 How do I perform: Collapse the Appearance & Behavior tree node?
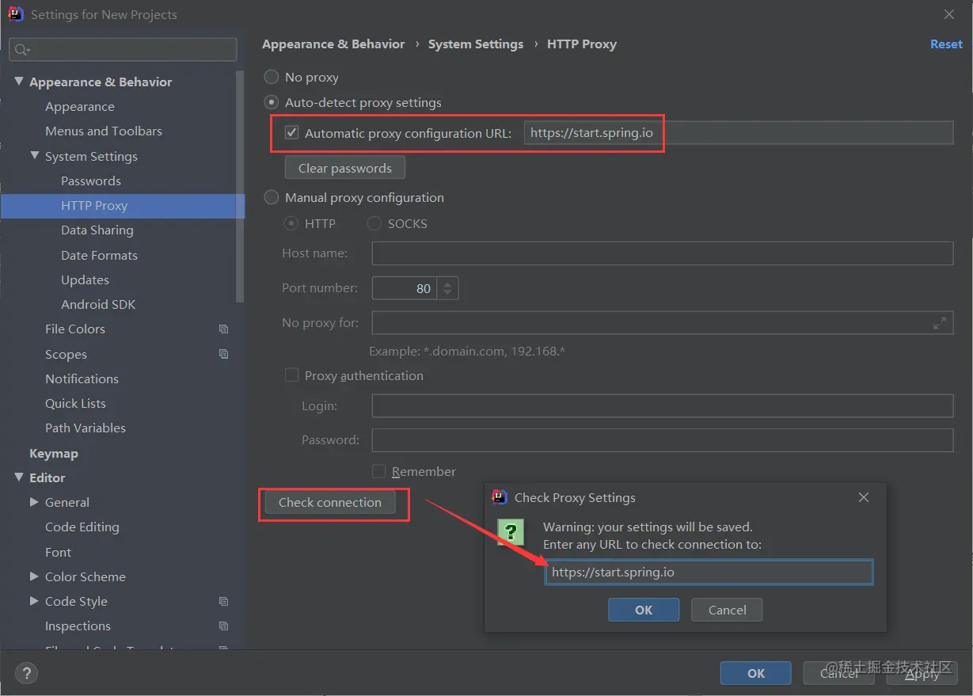point(19,82)
